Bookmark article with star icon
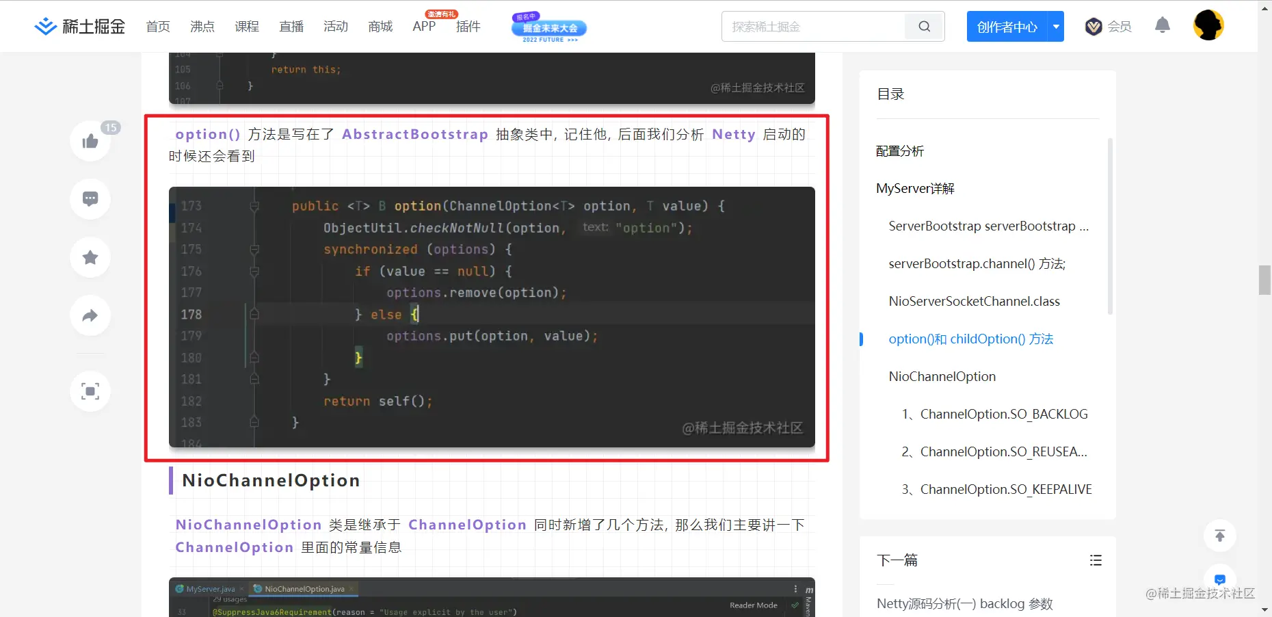 90,257
